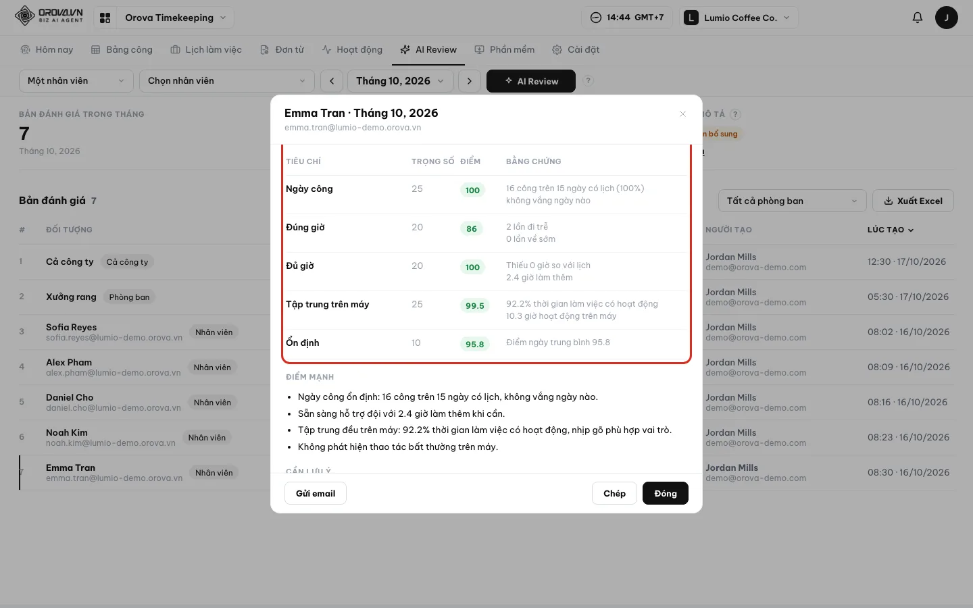
Task: Expand the Tất cả phòng ban filter
Action: click(x=792, y=201)
